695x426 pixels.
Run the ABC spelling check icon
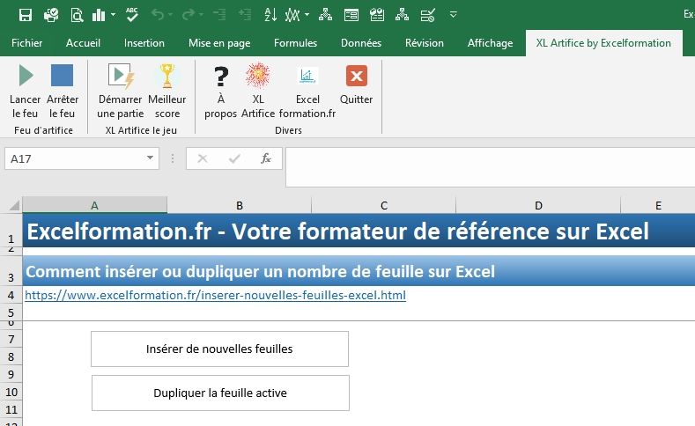click(x=131, y=15)
